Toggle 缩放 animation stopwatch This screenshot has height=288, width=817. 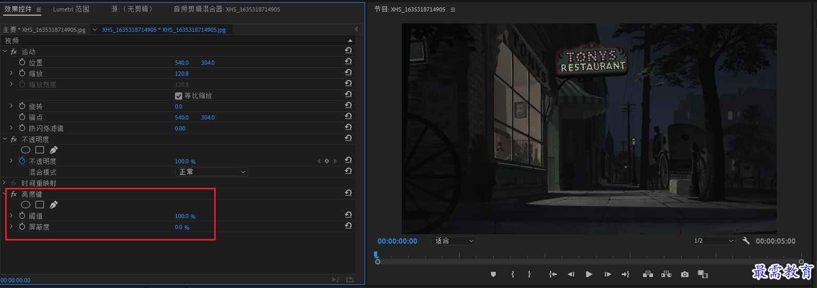(22, 74)
